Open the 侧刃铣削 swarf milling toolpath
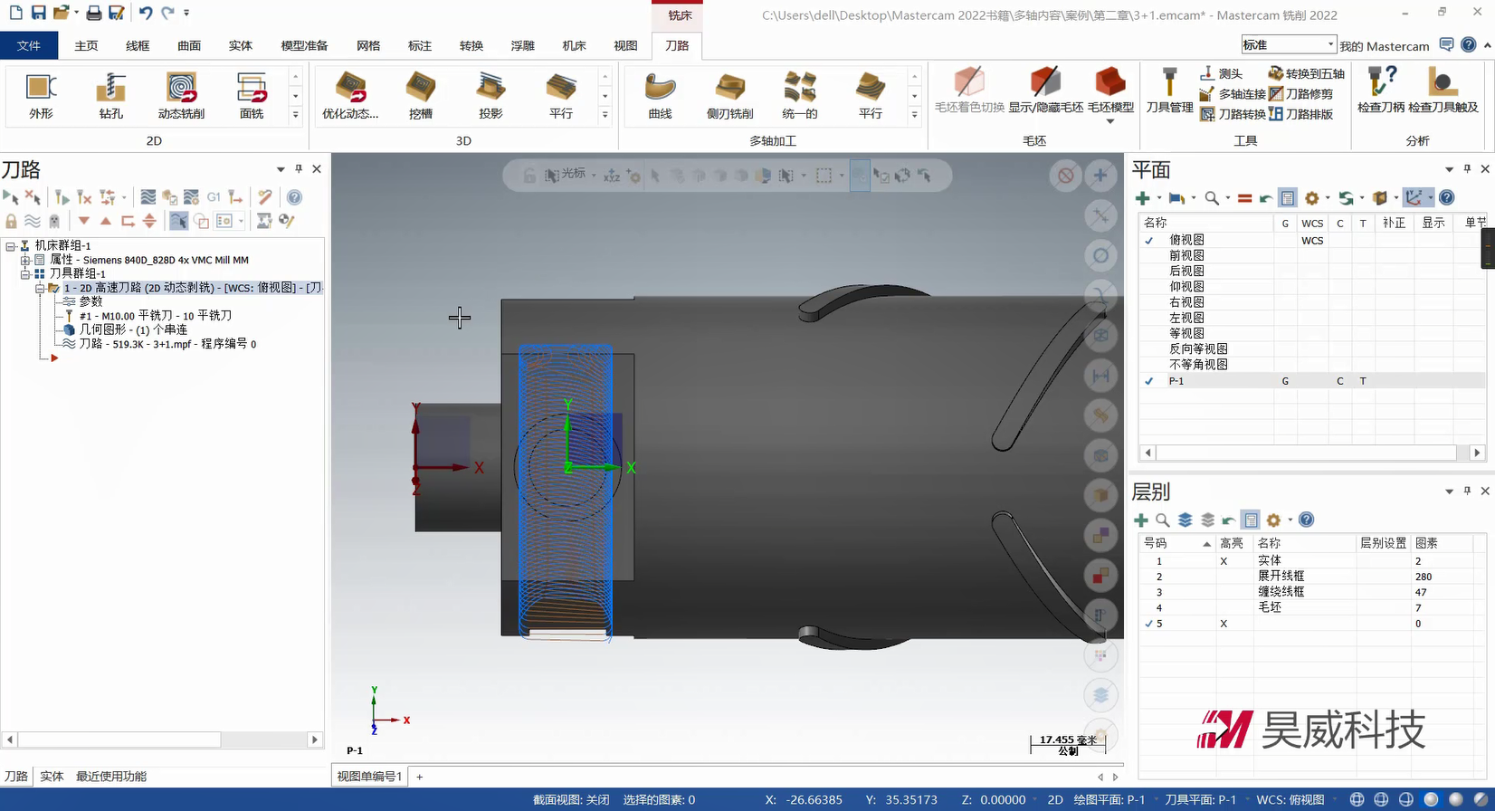The width and height of the screenshot is (1495, 811). click(729, 95)
